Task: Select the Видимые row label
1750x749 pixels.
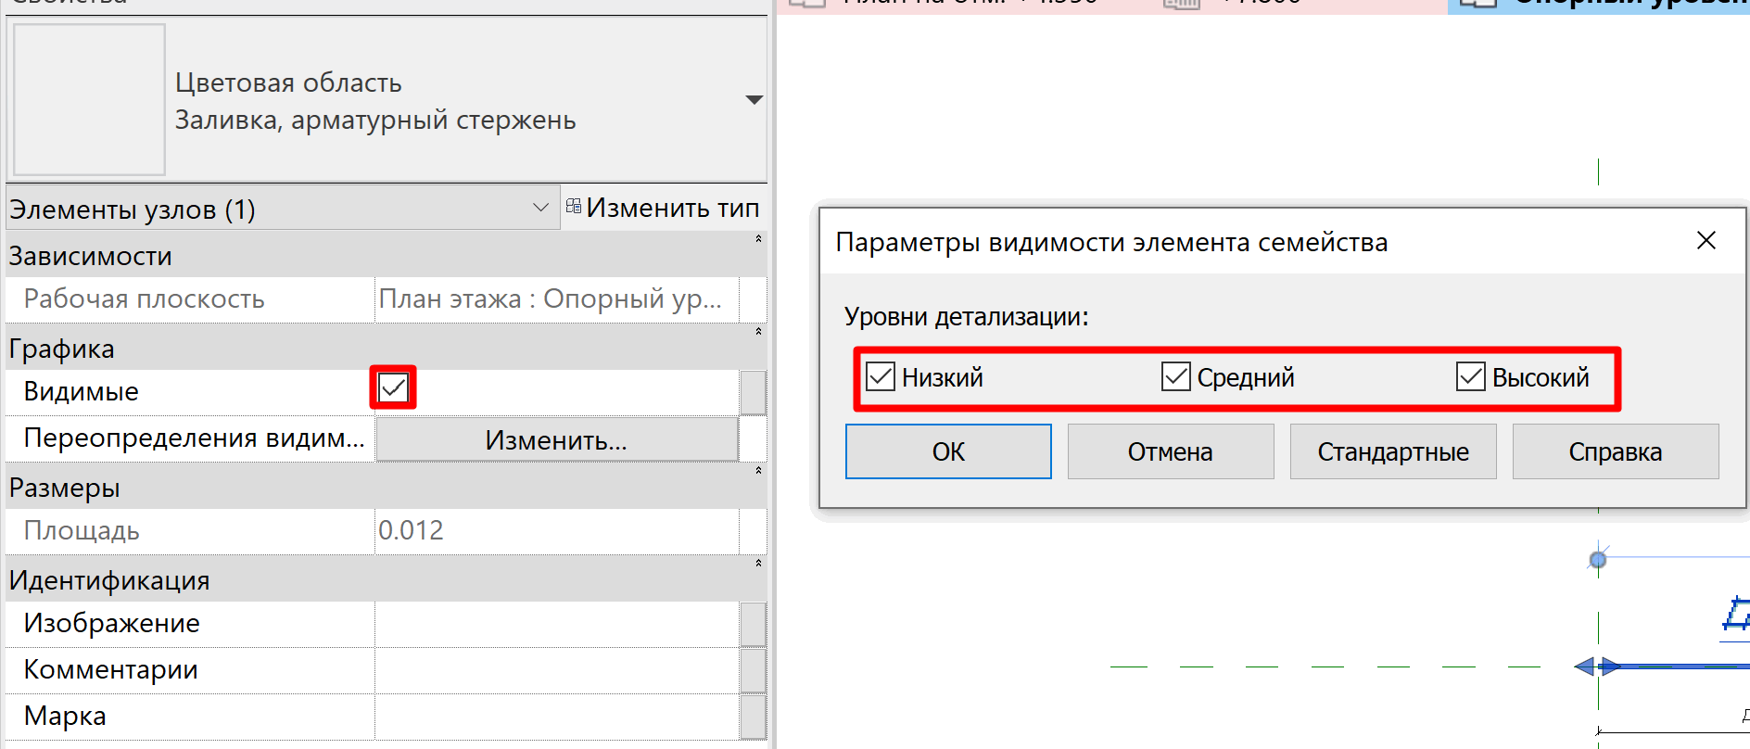Action: click(x=81, y=392)
